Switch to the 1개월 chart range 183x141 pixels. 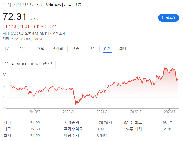click(40, 49)
